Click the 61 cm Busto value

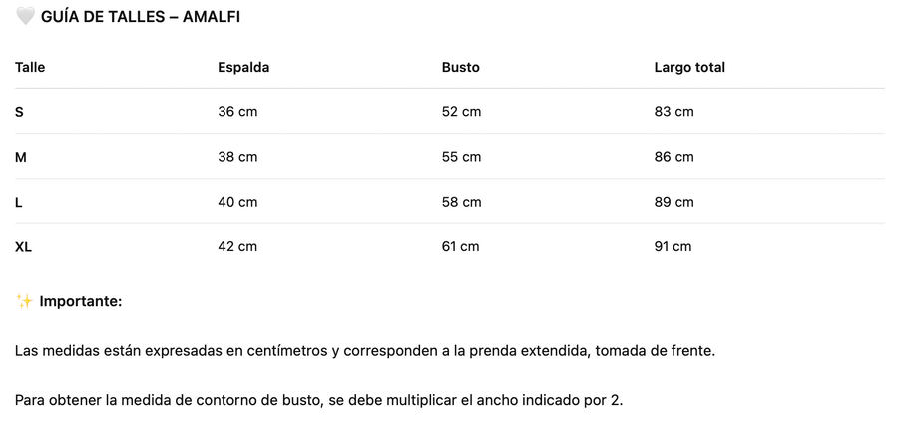[x=460, y=247]
